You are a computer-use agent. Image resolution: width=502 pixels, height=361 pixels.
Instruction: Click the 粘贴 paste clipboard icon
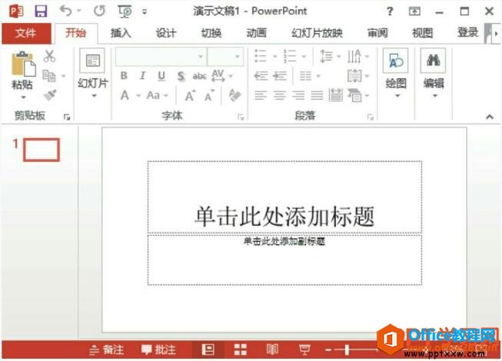tap(23, 65)
